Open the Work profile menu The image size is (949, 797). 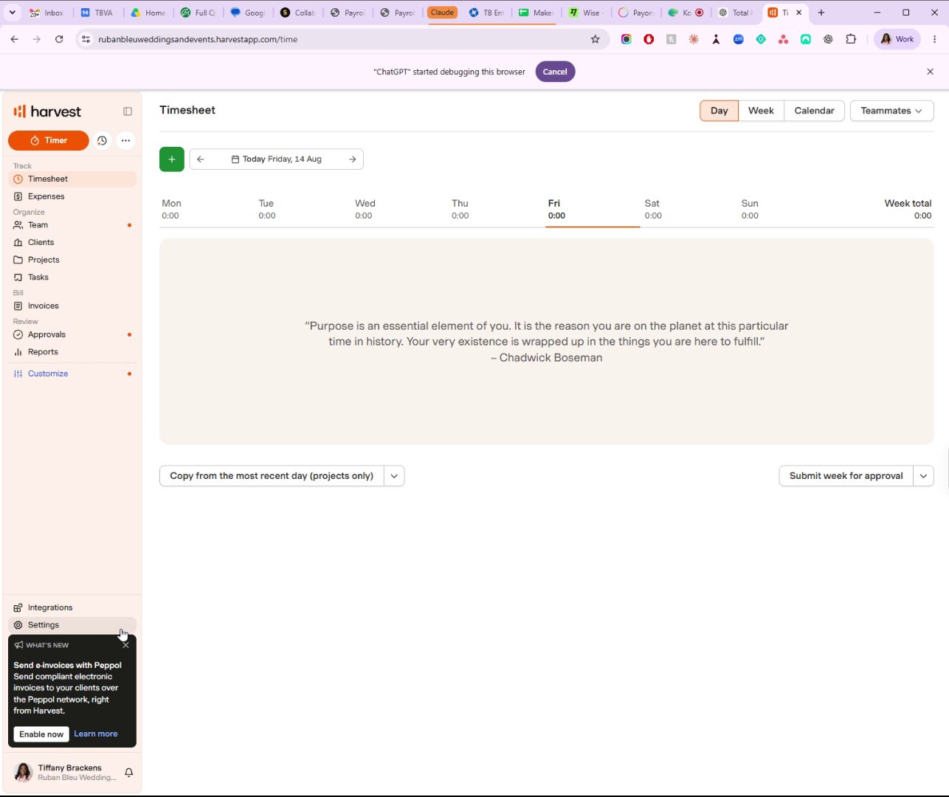(x=897, y=39)
